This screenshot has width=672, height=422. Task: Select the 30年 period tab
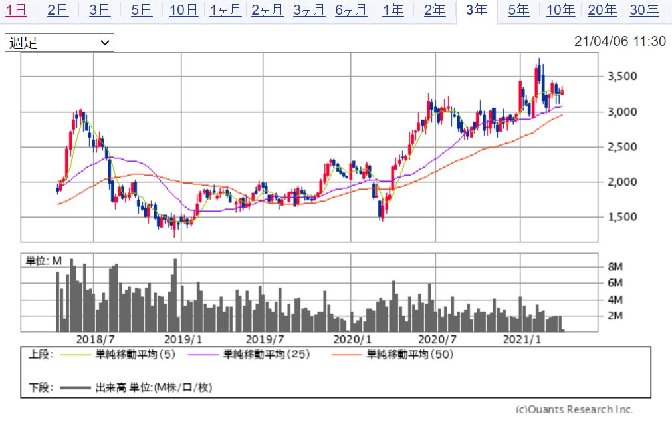[644, 10]
